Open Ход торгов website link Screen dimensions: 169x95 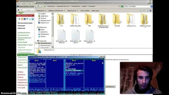pos(21,47)
